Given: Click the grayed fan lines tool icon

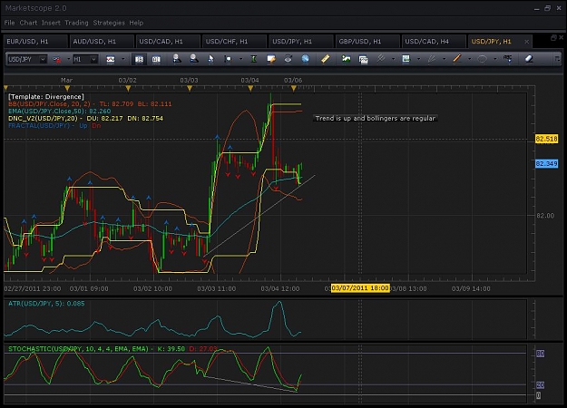Looking at the screenshot, I should click(431, 59).
